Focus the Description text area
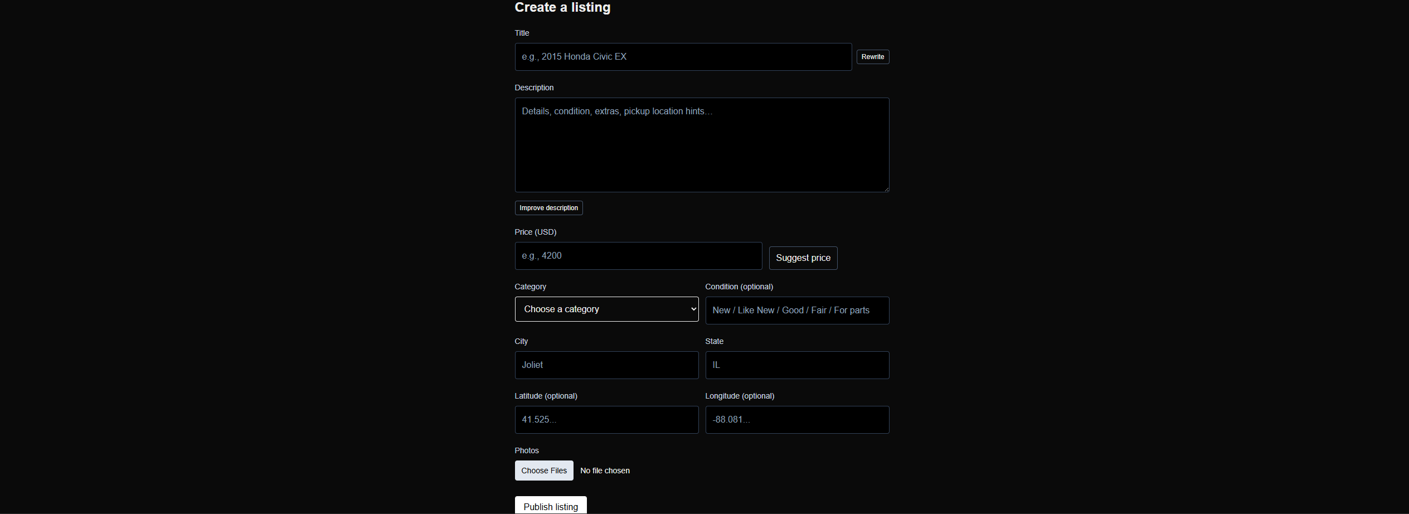This screenshot has height=514, width=1409. [702, 145]
